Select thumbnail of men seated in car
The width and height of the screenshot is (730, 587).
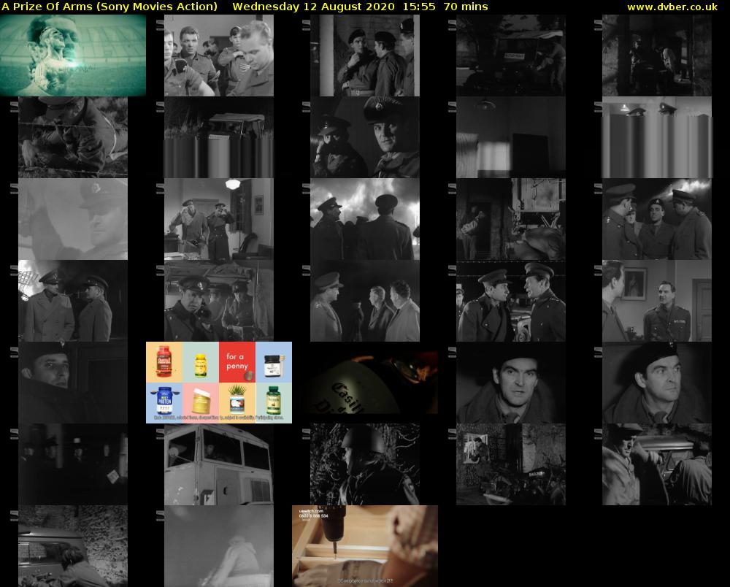(x=657, y=464)
